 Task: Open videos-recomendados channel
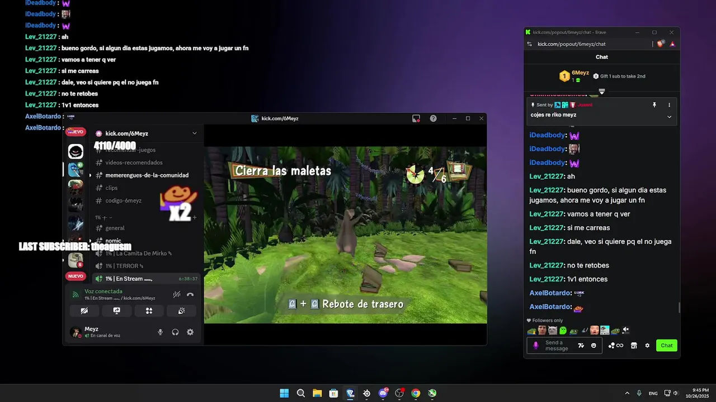134,162
